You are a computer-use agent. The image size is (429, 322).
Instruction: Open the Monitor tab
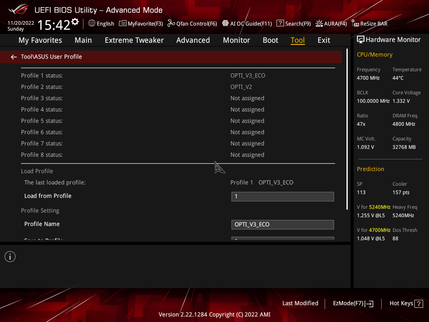pyautogui.click(x=236, y=40)
